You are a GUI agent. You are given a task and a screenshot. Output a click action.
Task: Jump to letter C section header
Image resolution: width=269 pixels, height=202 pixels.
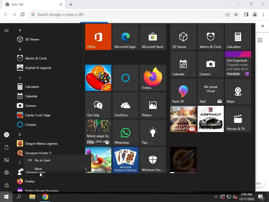(20, 78)
